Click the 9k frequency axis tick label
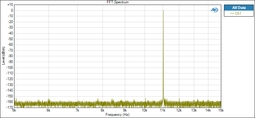 pyautogui.click(x=125, y=110)
